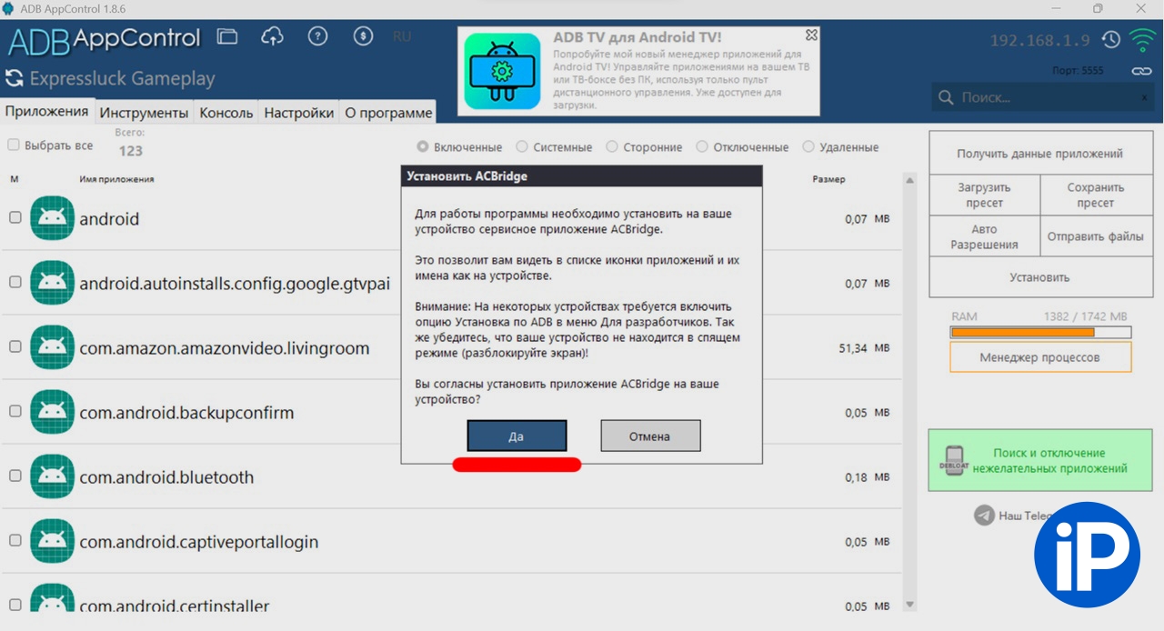Screen dimensions: 1164x631
Task: Select the Включенные radio filter
Action: [423, 146]
